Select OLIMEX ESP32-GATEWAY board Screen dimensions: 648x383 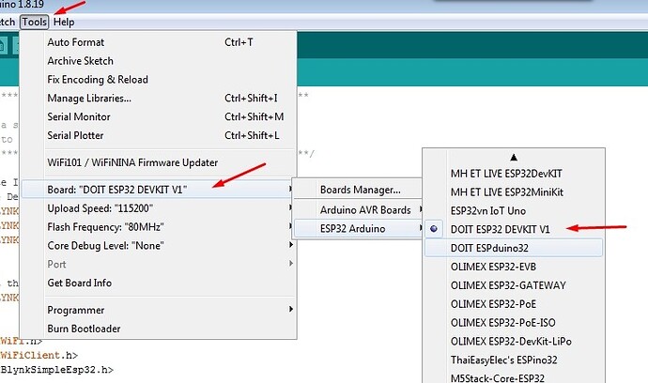tap(514, 285)
